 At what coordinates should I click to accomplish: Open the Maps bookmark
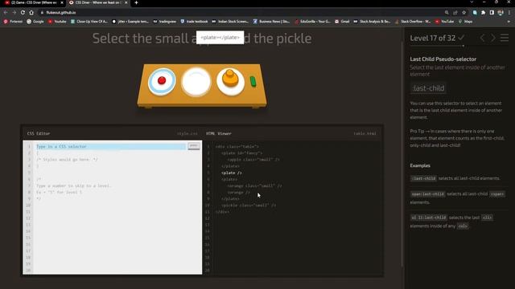click(465, 22)
